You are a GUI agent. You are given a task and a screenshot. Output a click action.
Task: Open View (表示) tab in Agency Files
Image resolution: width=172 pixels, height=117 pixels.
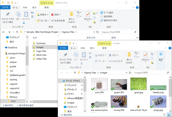click(34, 8)
